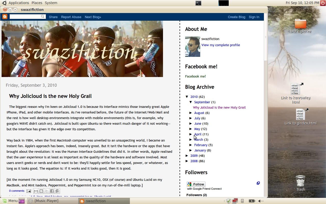Click the update manager shield icon
326x204 pixels.
228,201
